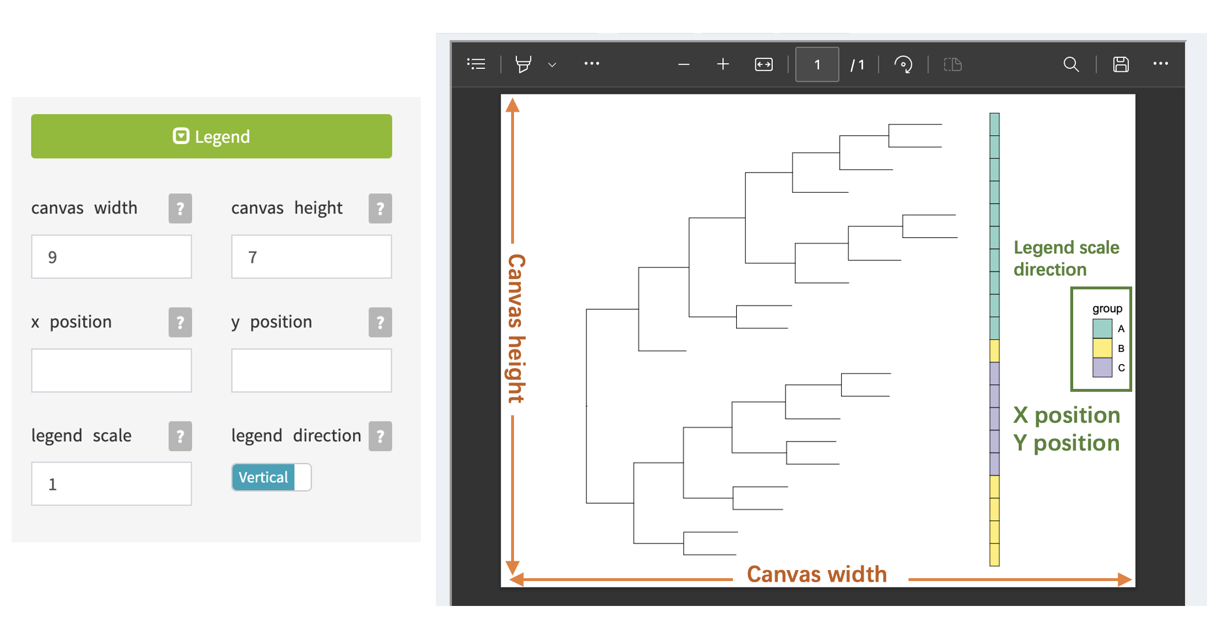Show help for legend direction
Viewport: 1226px width, 632px height.
[380, 436]
